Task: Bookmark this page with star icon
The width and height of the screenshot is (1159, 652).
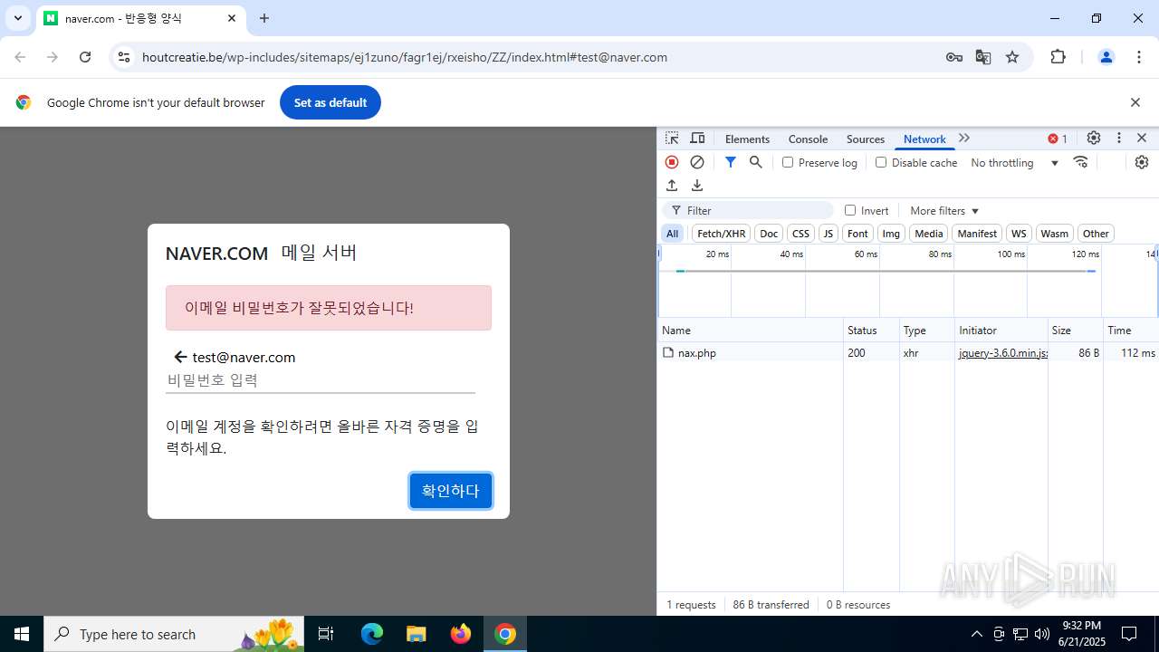Action: pyautogui.click(x=1012, y=57)
